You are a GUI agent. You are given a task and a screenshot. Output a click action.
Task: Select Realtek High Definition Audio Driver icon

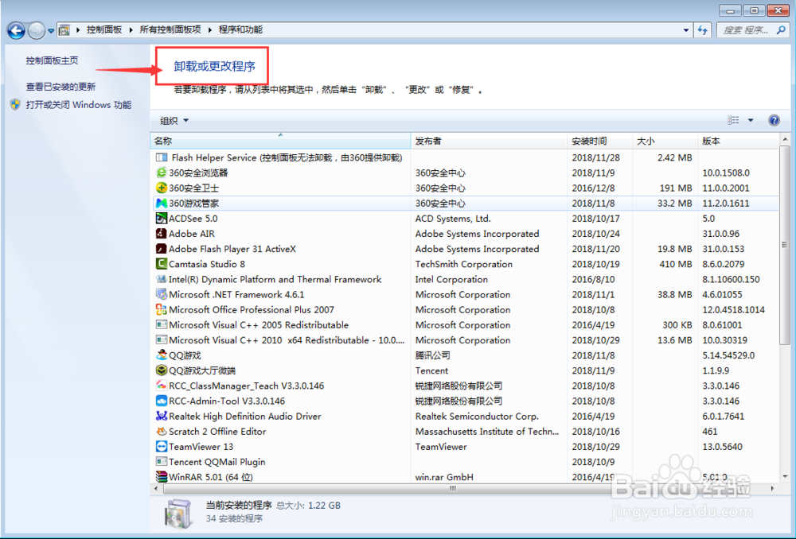(162, 417)
